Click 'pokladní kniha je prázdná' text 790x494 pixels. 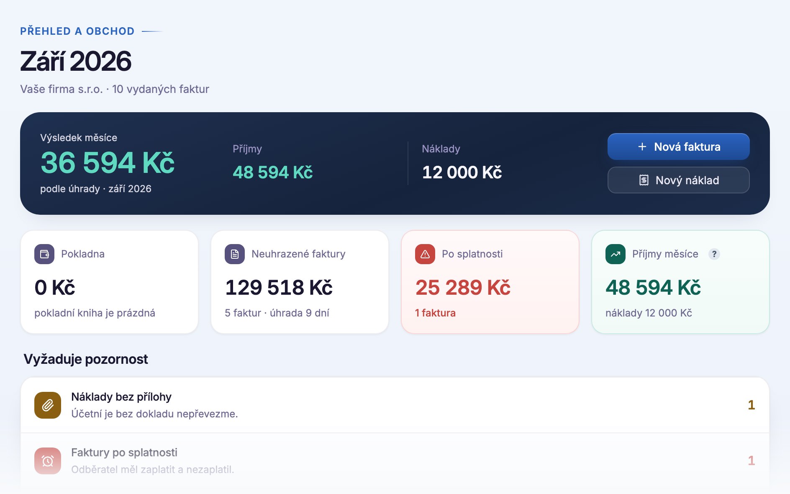[95, 313]
